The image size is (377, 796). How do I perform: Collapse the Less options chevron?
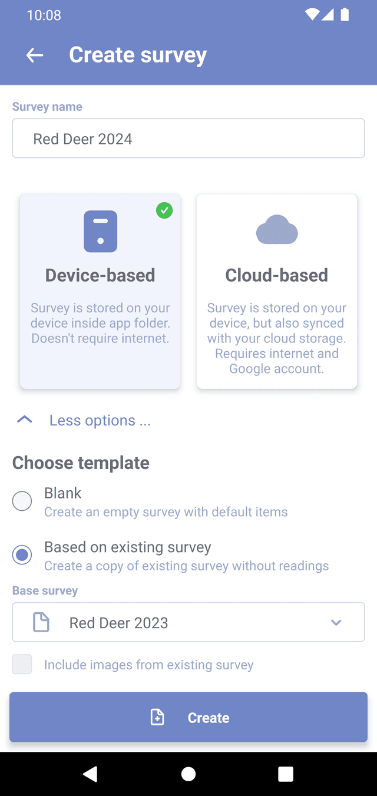(25, 420)
